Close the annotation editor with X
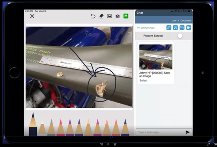Viewport: 217px width, 147px height. [32, 16]
